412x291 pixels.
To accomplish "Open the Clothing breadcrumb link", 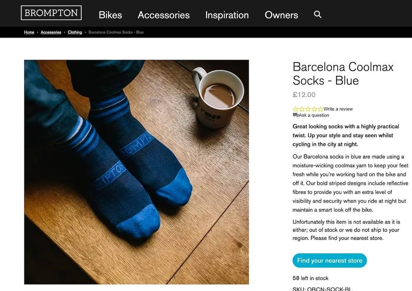I will tap(75, 32).
